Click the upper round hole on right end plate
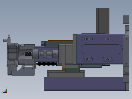Screen dimensions: 132x99 [x=126, y=39]
